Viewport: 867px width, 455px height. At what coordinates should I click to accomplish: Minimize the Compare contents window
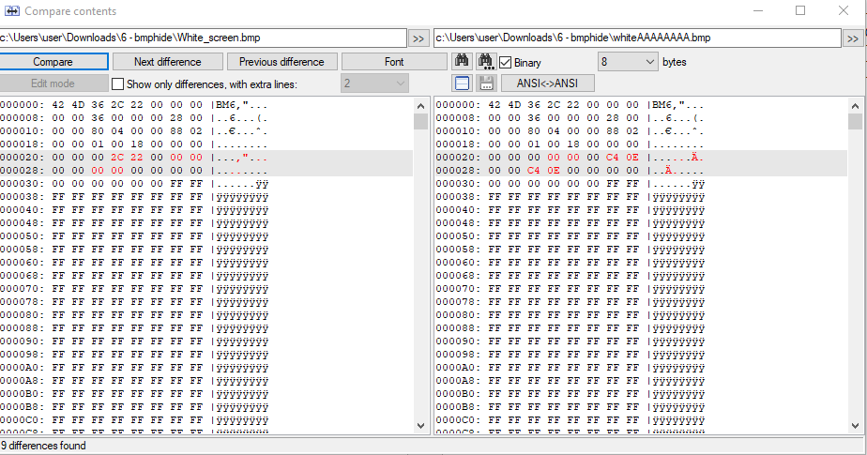[x=758, y=10]
